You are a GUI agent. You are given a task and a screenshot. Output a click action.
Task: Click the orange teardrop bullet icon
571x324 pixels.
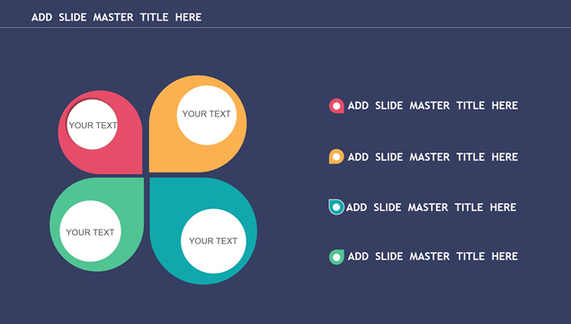336,157
